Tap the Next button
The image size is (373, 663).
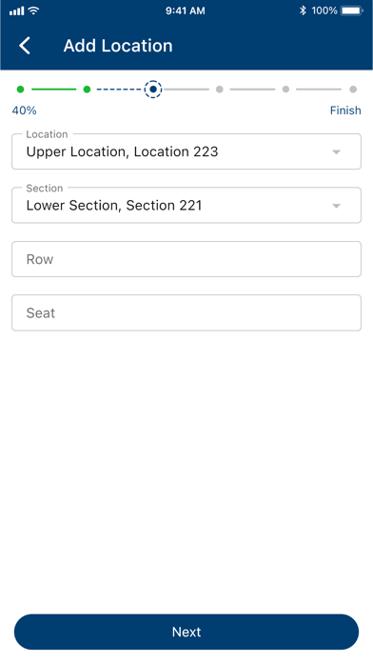coord(186,632)
